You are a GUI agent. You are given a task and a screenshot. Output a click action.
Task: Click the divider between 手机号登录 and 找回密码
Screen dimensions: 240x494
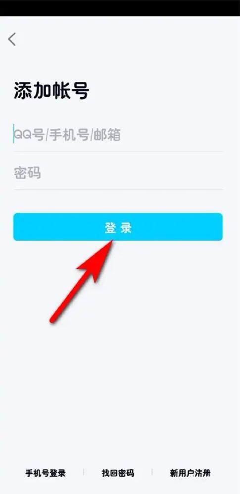click(x=84, y=472)
